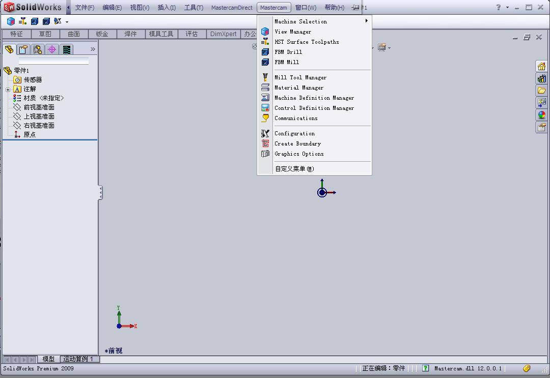Open toolbar options dropdown arrow
550x378 pixels.
click(x=67, y=22)
